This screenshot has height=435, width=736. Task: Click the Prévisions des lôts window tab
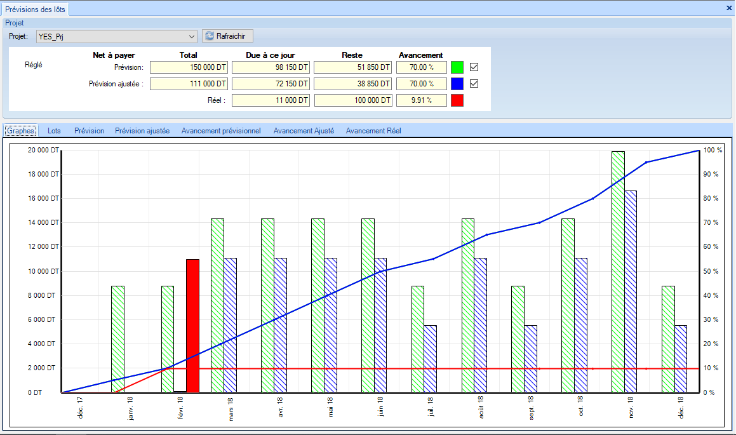[x=35, y=9]
